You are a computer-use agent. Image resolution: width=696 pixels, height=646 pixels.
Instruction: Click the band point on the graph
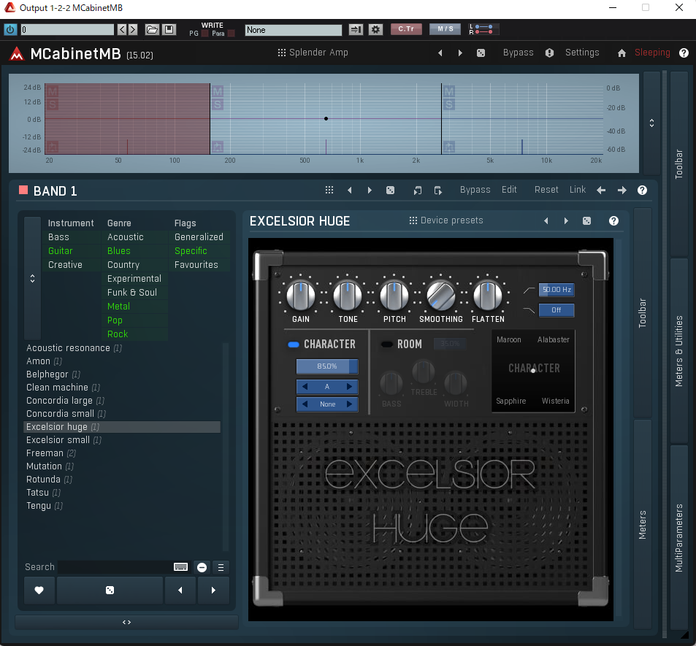coord(326,118)
